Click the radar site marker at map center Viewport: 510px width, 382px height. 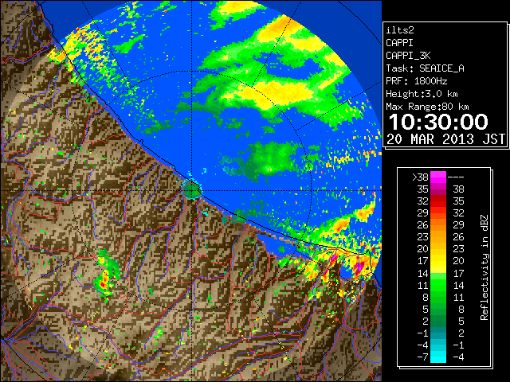(192, 190)
